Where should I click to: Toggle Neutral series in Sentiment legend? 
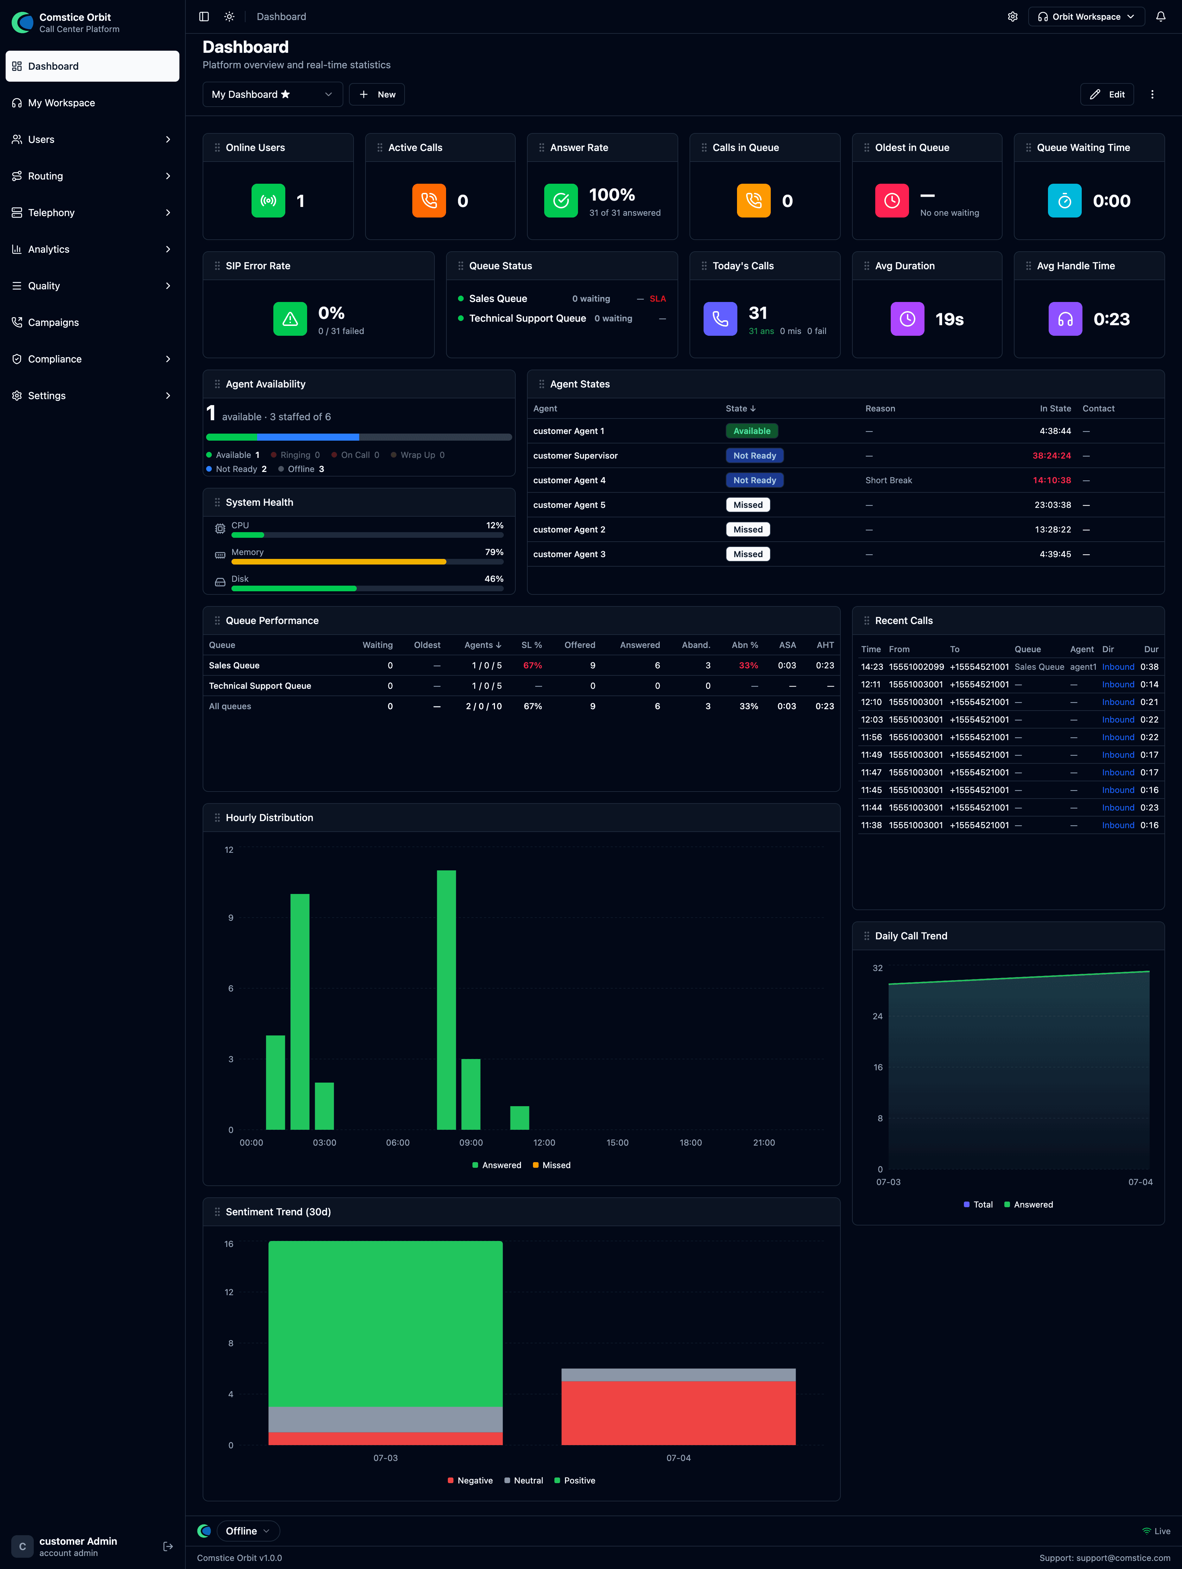pyautogui.click(x=523, y=1480)
